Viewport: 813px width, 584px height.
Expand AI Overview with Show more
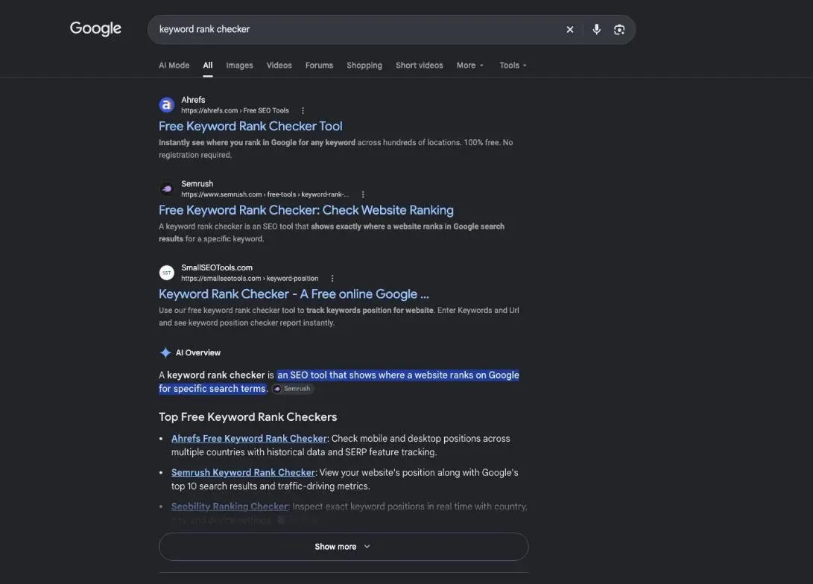[344, 547]
